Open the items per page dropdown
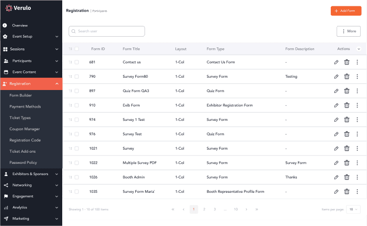The height and width of the screenshot is (226, 367). [x=353, y=209]
